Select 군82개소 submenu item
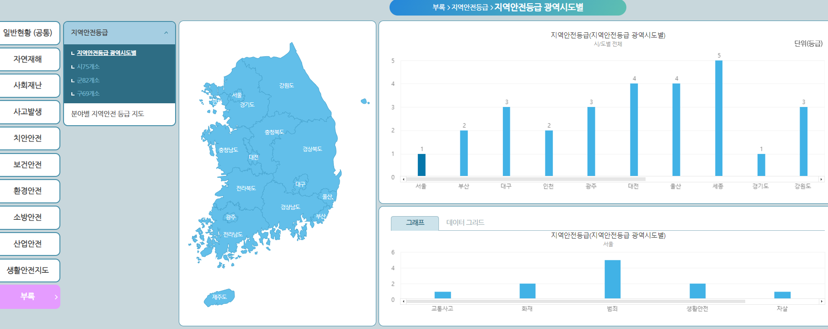Viewport: 828px width, 329px height. (88, 80)
